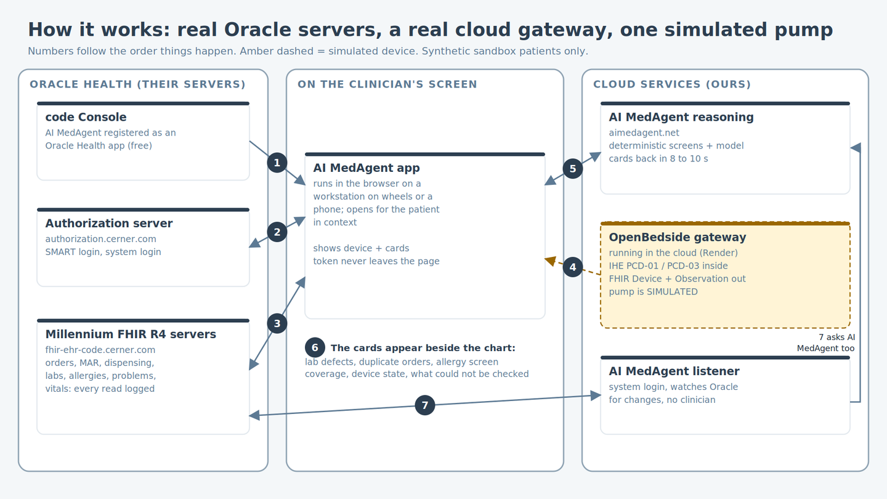Click the '7 asks AI MedAgent too' note
Screen dimensions: 887x499
click(825, 343)
